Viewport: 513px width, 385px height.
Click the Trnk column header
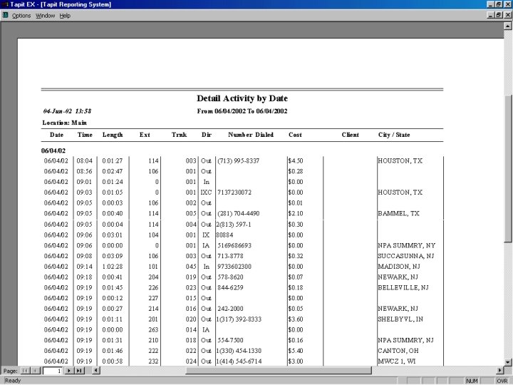[x=179, y=135]
